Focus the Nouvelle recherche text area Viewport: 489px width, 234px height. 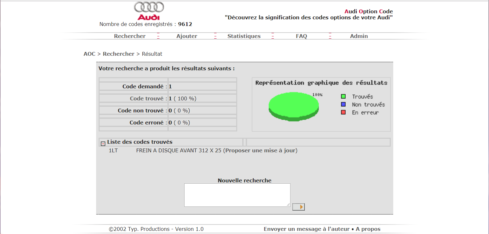pyautogui.click(x=237, y=195)
